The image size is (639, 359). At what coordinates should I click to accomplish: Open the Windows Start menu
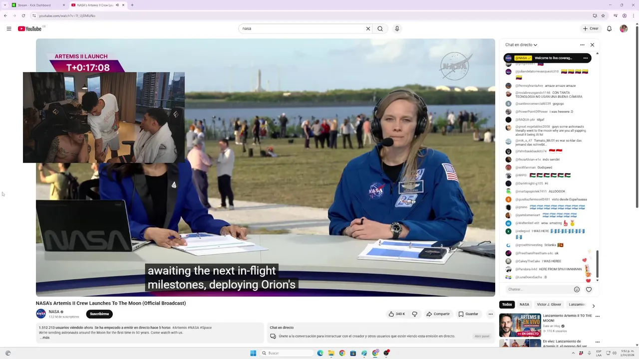253,353
